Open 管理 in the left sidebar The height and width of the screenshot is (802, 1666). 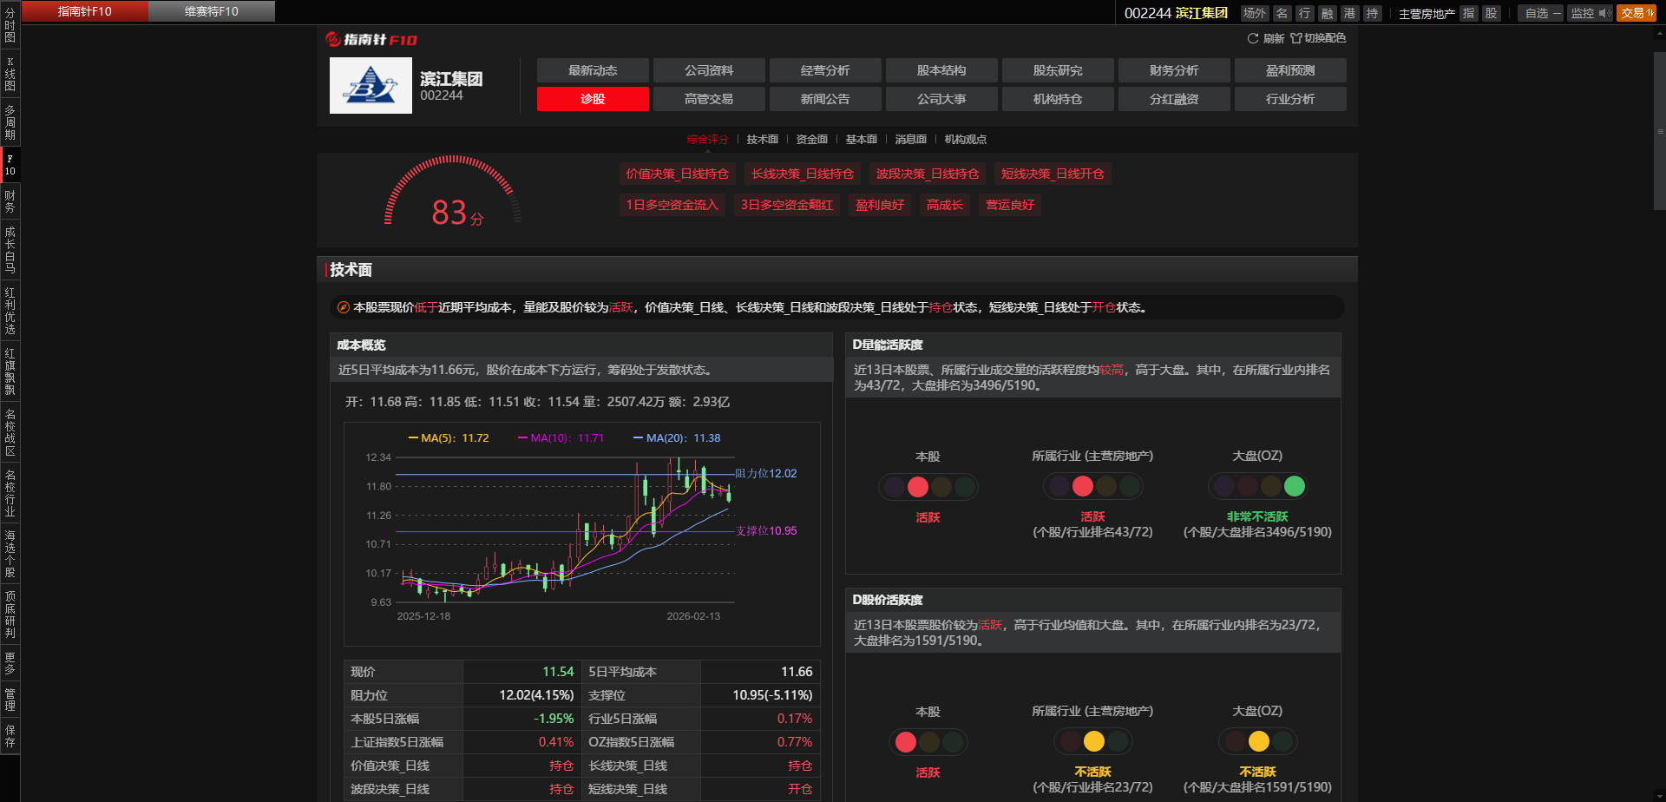pyautogui.click(x=10, y=700)
